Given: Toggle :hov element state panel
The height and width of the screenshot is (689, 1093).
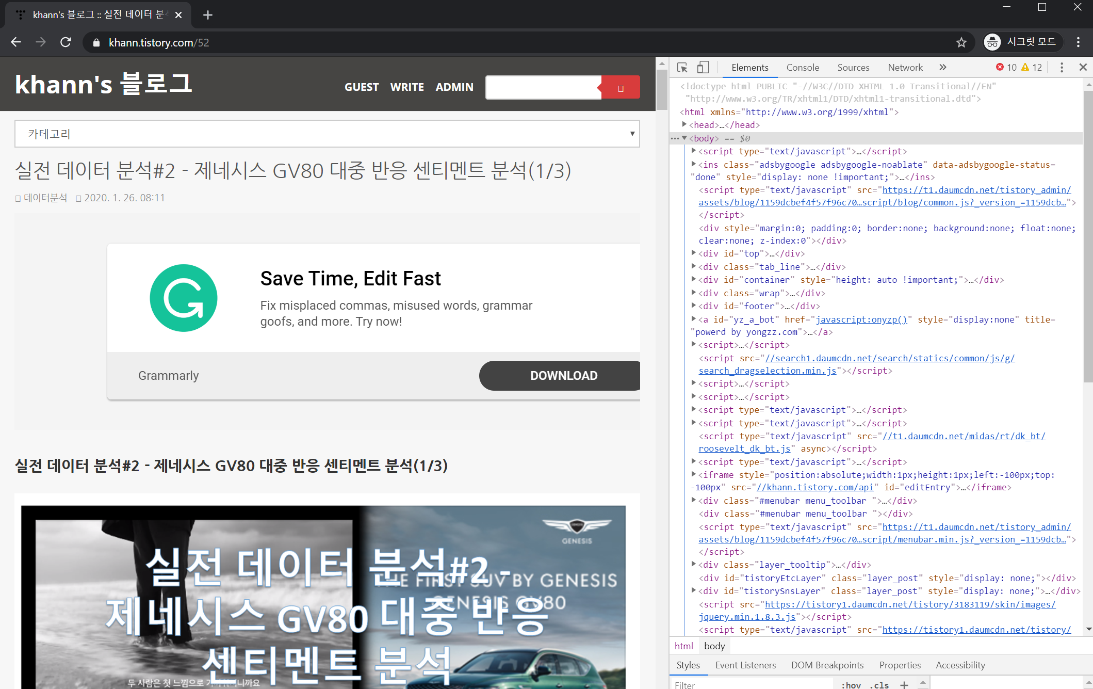Looking at the screenshot, I should coord(851,685).
